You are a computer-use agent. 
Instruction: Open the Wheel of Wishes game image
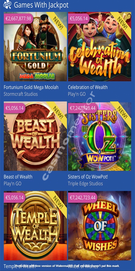(x=100, y=225)
